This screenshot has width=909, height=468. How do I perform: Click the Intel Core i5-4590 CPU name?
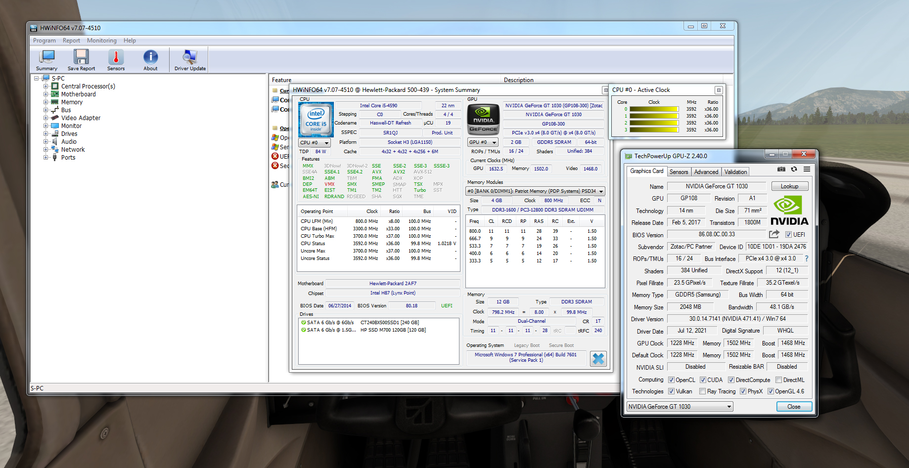click(x=378, y=105)
